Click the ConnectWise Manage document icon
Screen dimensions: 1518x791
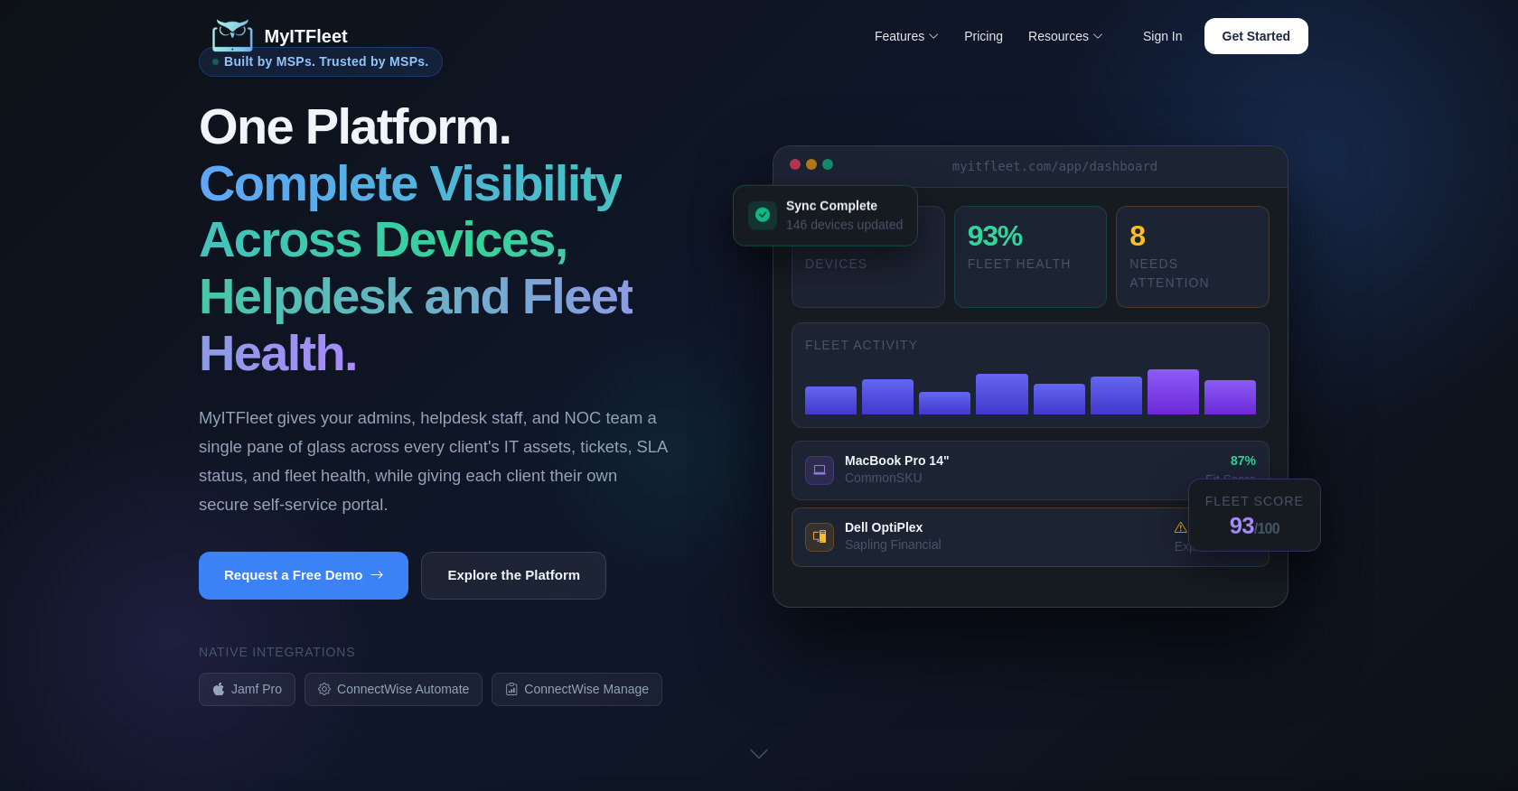(511, 689)
